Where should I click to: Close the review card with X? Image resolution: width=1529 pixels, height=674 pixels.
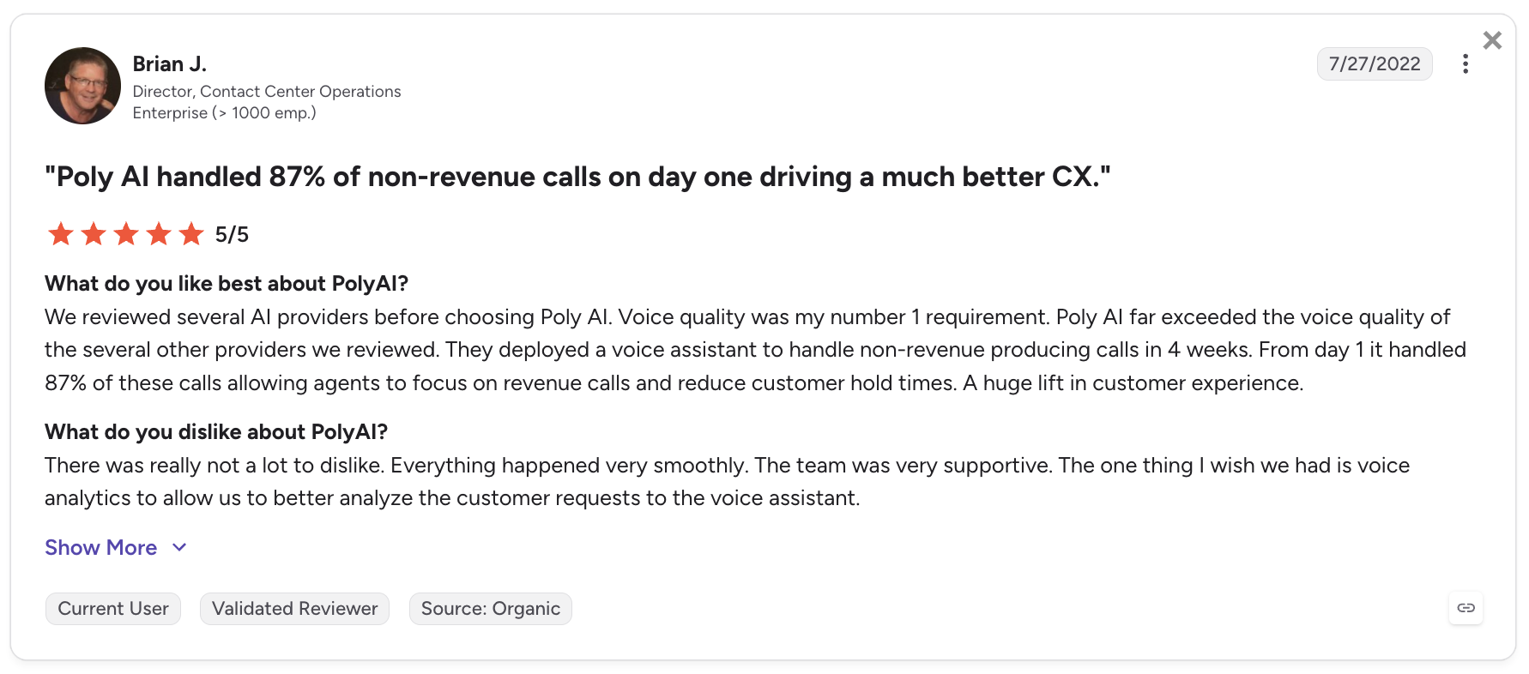(x=1492, y=40)
